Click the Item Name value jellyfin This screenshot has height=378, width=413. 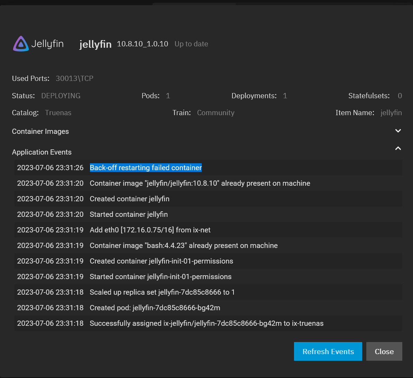click(391, 113)
